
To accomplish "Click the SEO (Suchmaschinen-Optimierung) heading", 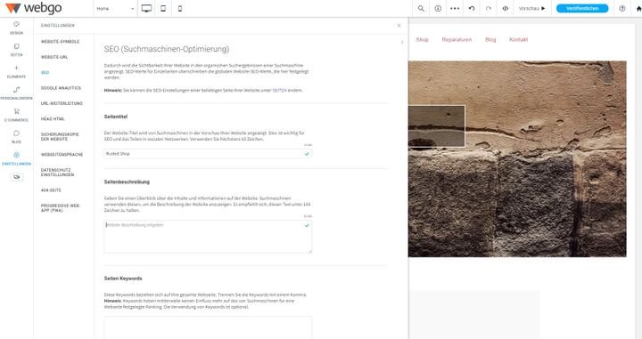I will 167,49.
